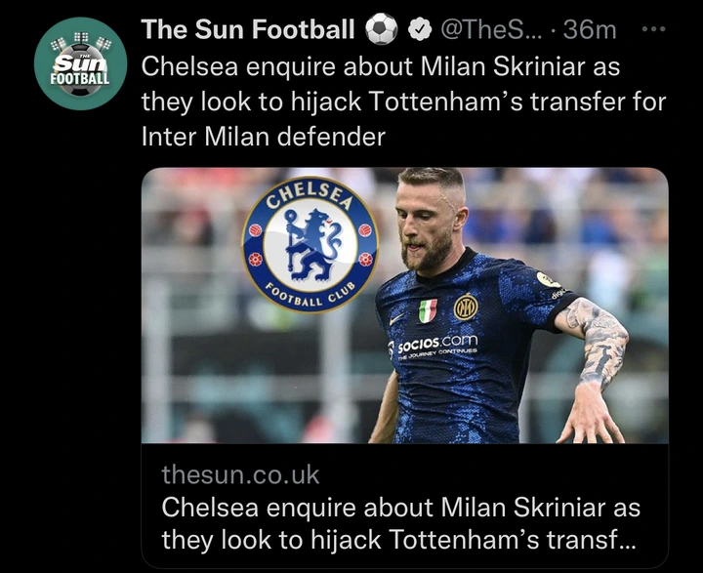This screenshot has height=573, width=703.
Task: Click the verified checkmark badge
Action: [x=418, y=30]
